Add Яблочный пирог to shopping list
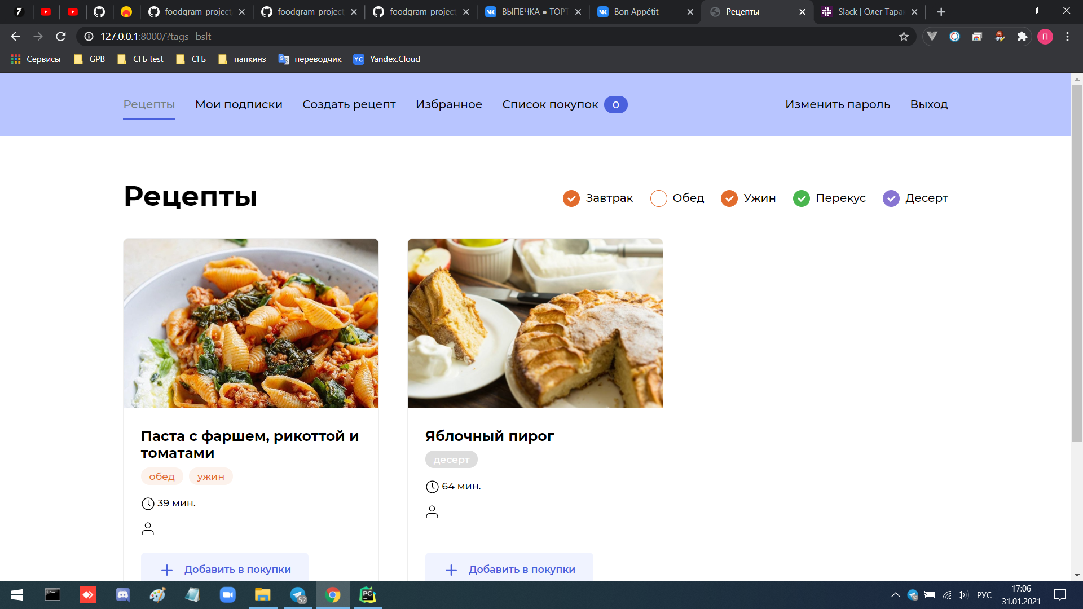1083x609 pixels. pyautogui.click(x=509, y=569)
